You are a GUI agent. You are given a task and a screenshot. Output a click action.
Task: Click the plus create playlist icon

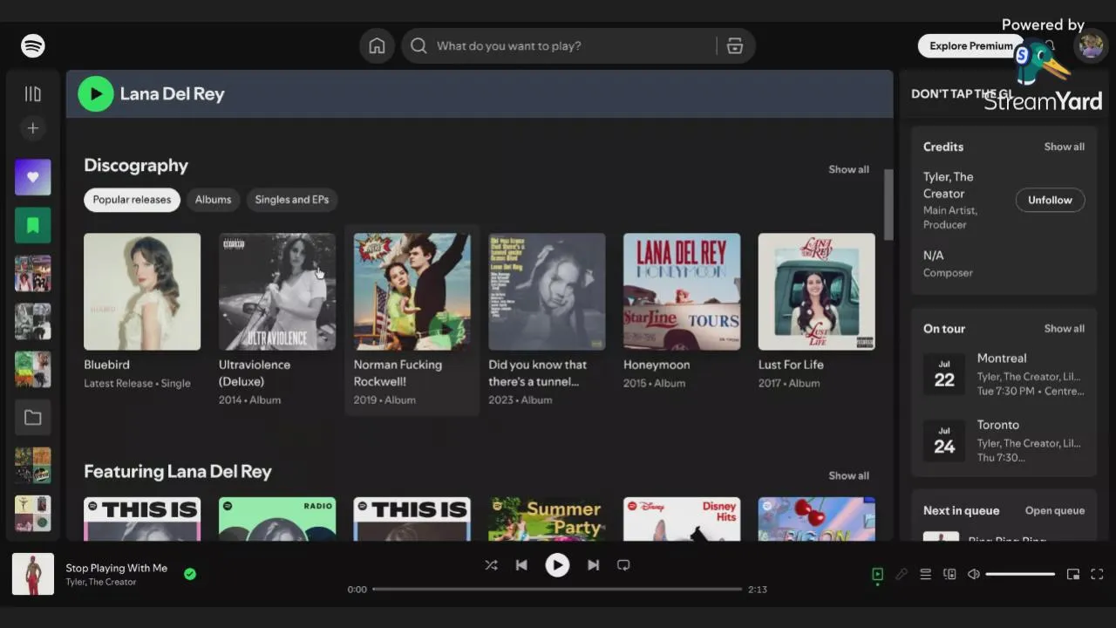pyautogui.click(x=33, y=128)
